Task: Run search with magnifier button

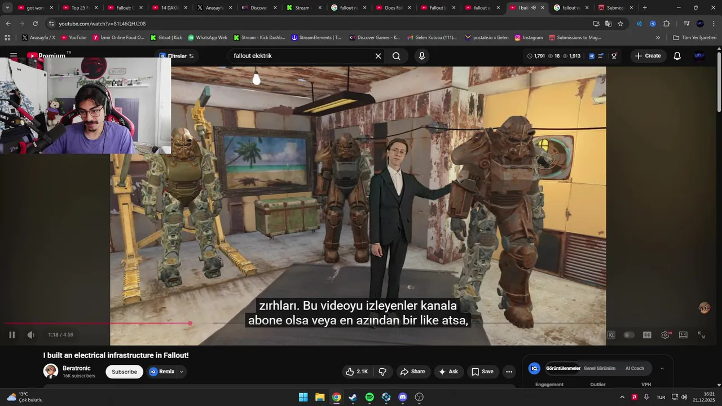Action: tap(397, 56)
